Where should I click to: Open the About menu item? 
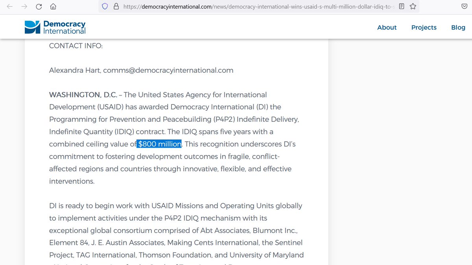point(387,27)
